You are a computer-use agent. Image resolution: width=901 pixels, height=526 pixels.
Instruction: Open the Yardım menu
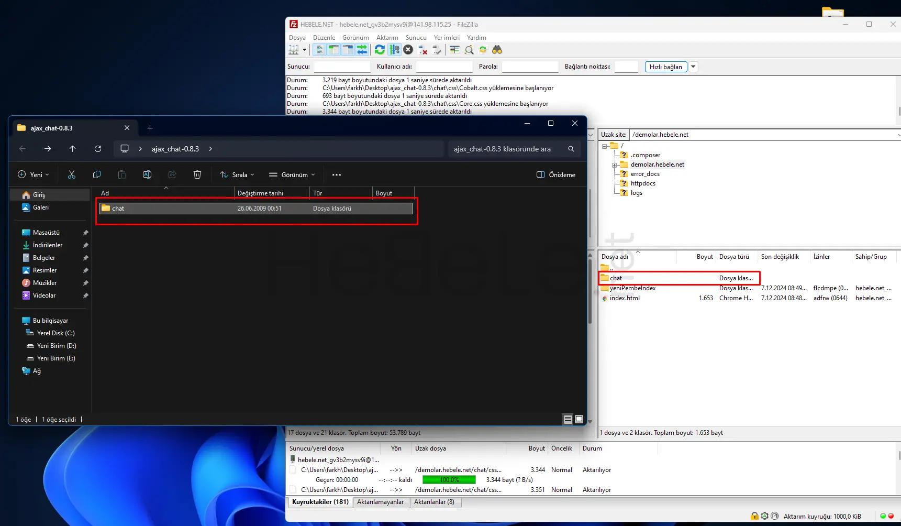476,38
